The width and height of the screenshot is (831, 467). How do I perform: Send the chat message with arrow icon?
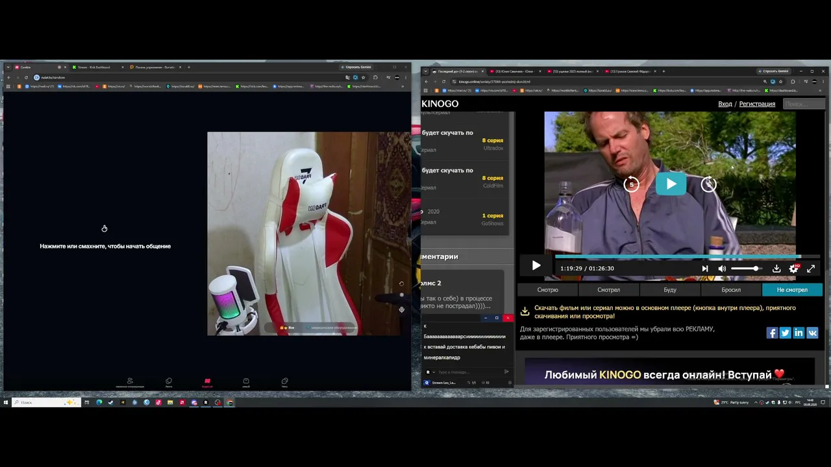click(506, 372)
